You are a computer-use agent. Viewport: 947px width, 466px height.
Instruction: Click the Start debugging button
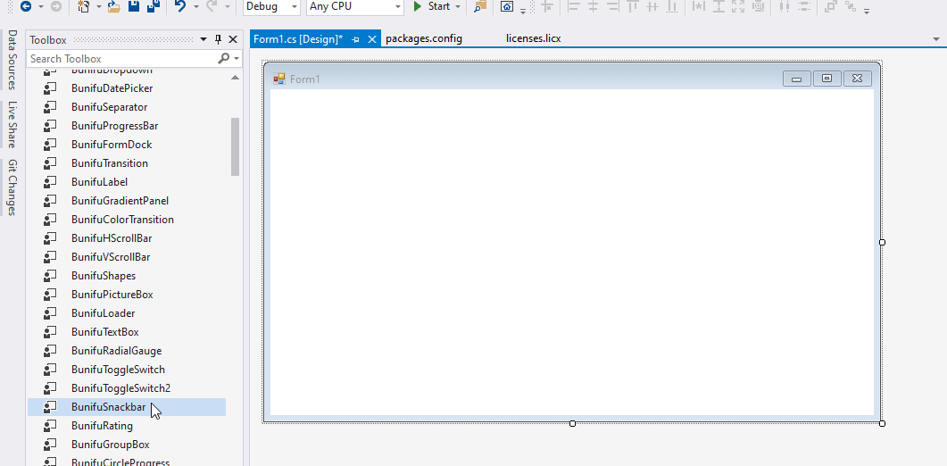432,6
